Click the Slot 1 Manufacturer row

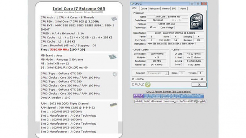click(x=68, y=116)
